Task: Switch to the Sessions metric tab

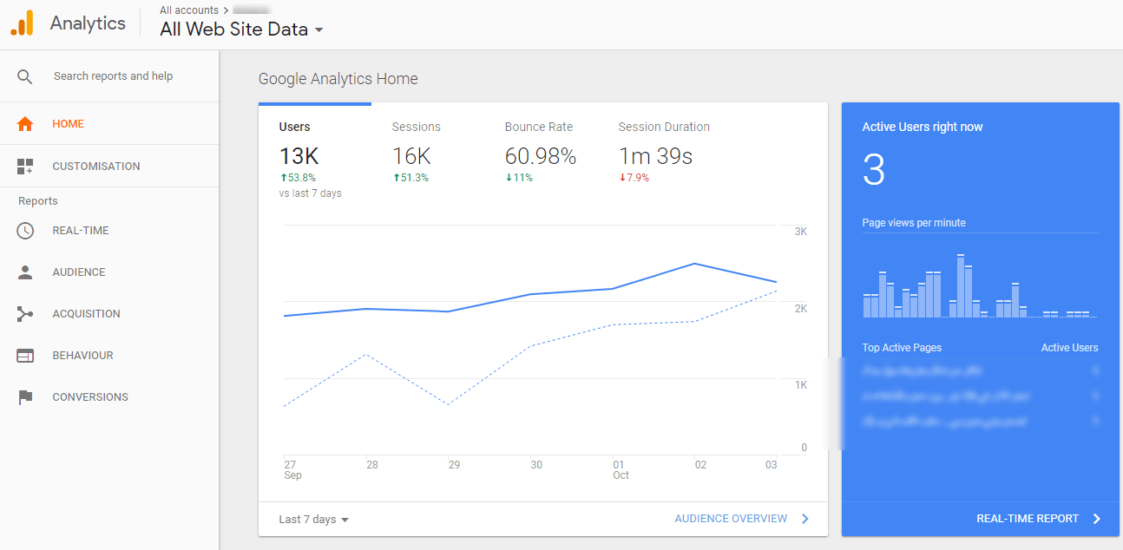Action: tap(417, 127)
